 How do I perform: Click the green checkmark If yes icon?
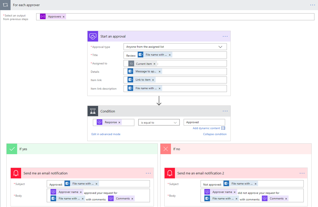pyautogui.click(x=12, y=149)
